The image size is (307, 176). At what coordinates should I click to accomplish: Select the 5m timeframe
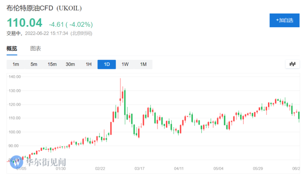[34, 64]
